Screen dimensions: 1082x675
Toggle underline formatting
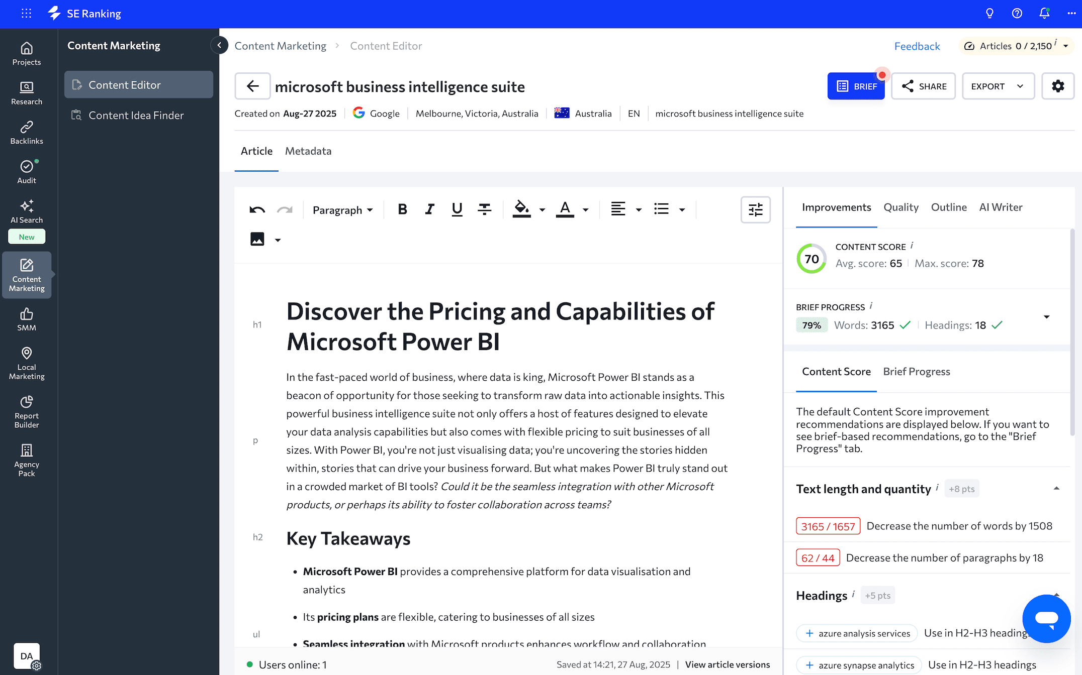pyautogui.click(x=457, y=209)
